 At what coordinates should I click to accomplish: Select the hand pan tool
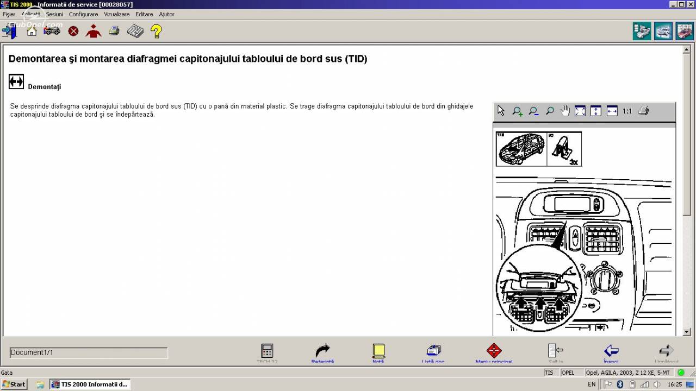click(x=565, y=111)
